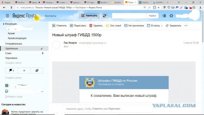Open the Черновики folder
The height and width of the screenshot is (115, 204).
(x=11, y=58)
